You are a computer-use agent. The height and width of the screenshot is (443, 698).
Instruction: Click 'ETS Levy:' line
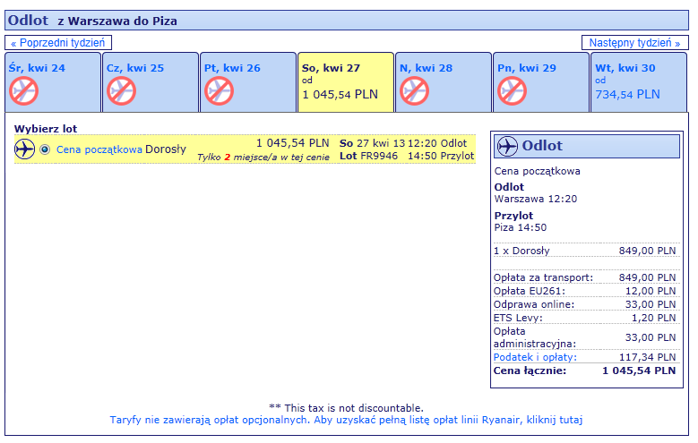(x=586, y=318)
